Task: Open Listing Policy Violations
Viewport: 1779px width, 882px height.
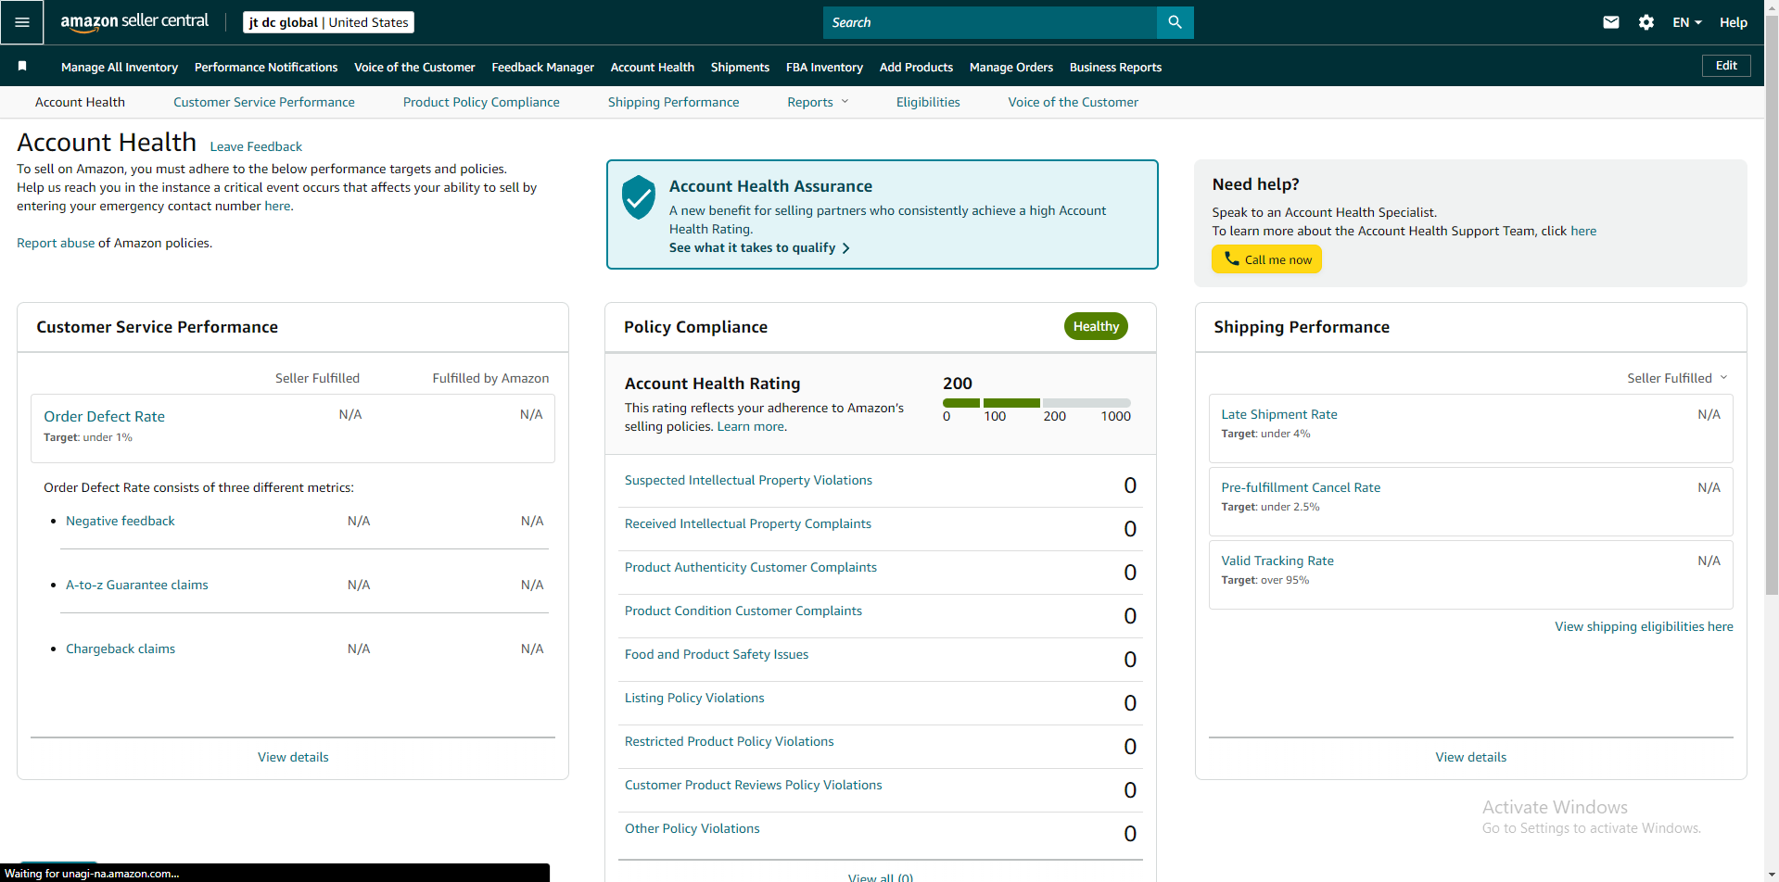Action: pyautogui.click(x=694, y=698)
